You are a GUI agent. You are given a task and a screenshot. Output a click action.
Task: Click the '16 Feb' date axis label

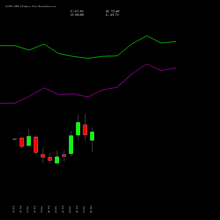click(x=21, y=209)
